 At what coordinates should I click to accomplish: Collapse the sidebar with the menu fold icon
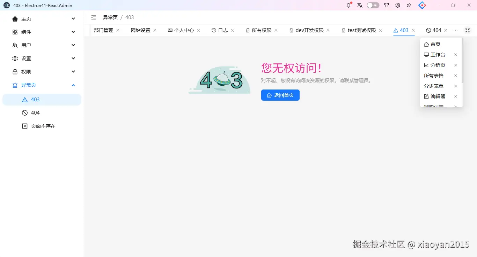coord(94,17)
